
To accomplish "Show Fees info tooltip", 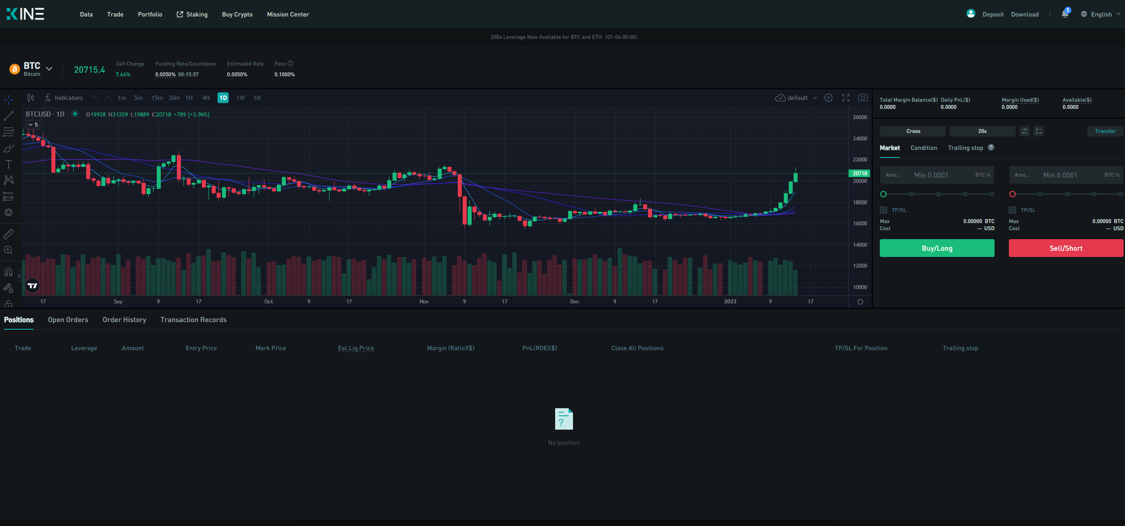I will click(x=290, y=63).
